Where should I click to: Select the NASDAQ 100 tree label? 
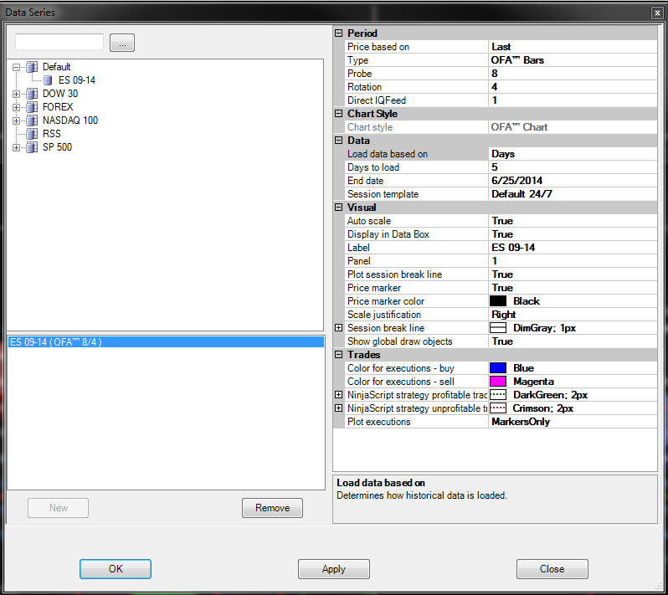click(x=70, y=121)
